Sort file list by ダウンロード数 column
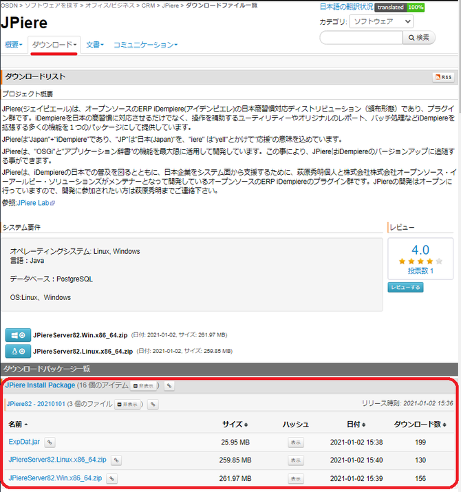Screen dimensions: 461x492 420,425
